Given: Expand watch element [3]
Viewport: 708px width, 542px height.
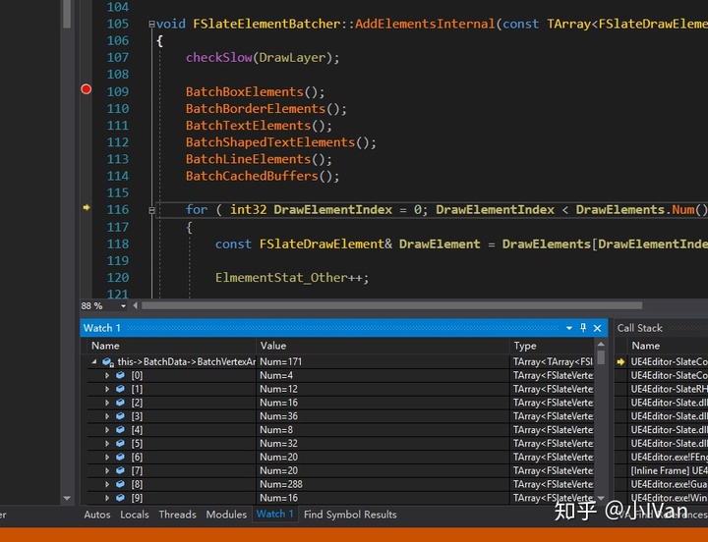Looking at the screenshot, I should 107,415.
